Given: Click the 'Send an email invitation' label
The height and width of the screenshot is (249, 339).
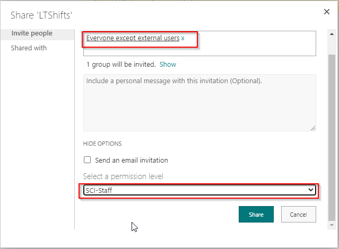Looking at the screenshot, I should [x=132, y=160].
